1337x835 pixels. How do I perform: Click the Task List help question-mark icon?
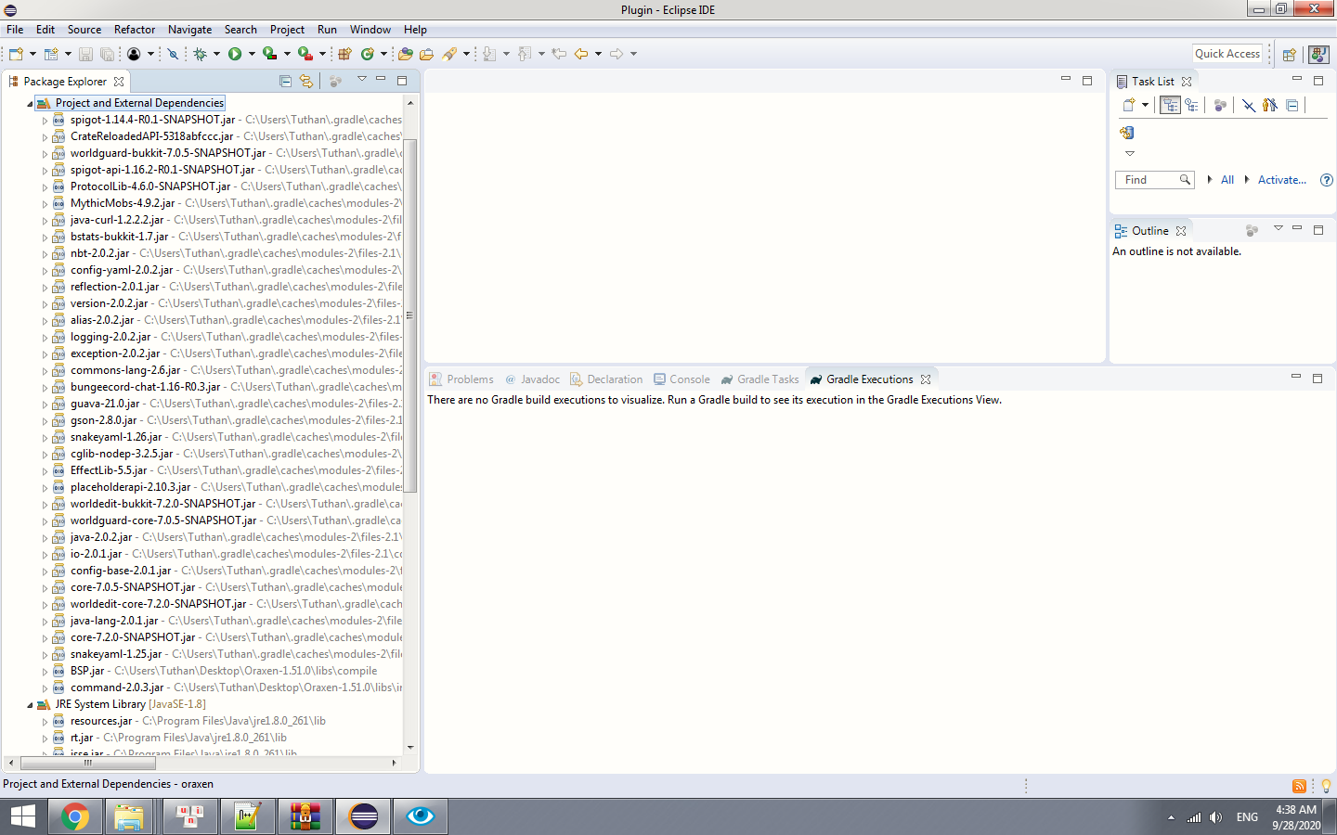coord(1327,180)
